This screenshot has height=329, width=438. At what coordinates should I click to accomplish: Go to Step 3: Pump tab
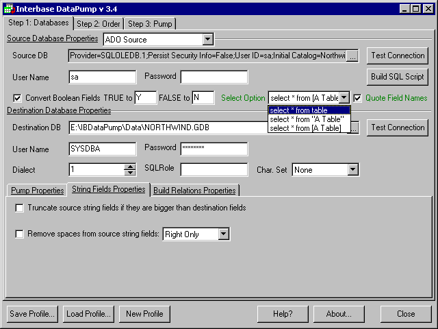[150, 24]
